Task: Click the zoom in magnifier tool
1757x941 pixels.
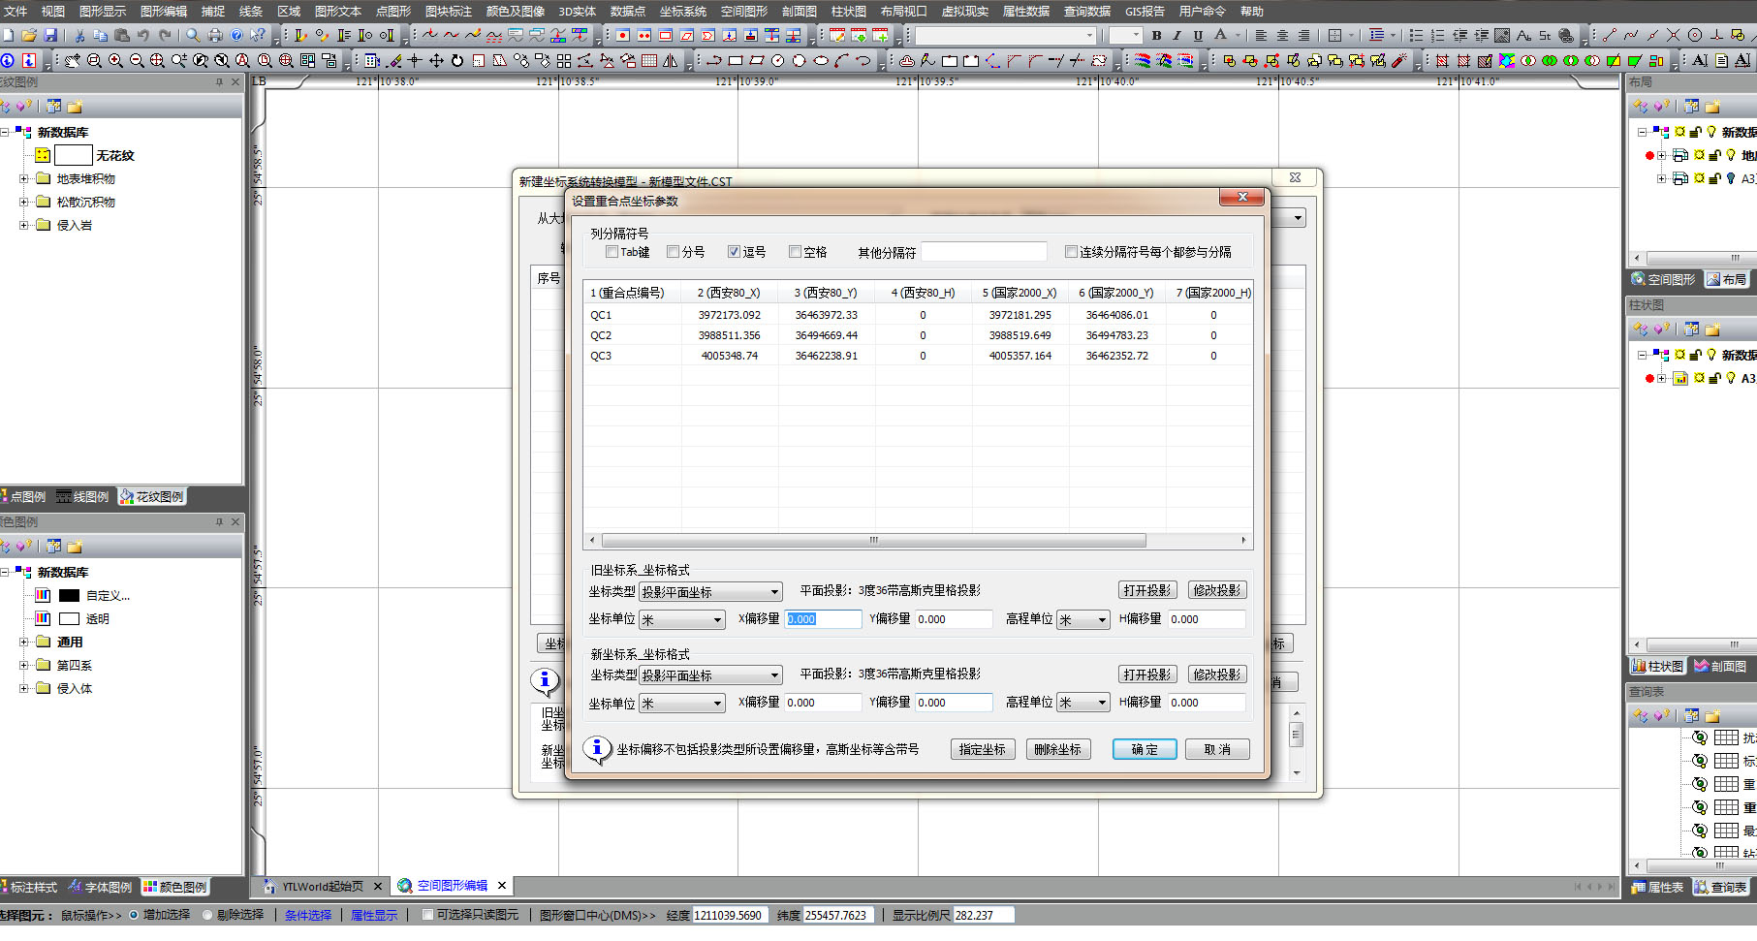Action: (115, 60)
